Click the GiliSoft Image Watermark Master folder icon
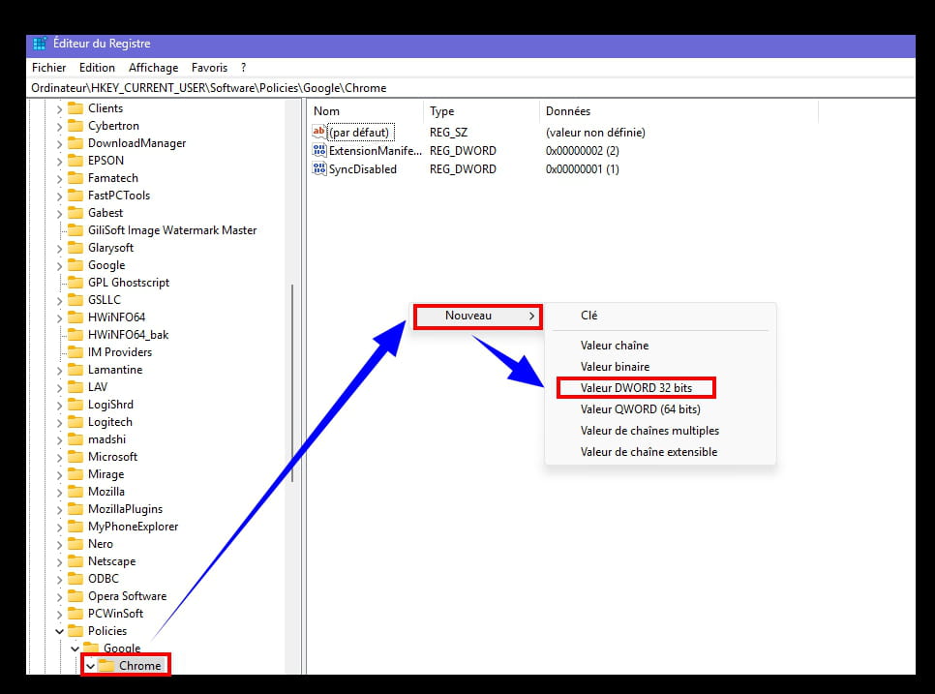Screen dimensions: 935x694 pos(75,230)
